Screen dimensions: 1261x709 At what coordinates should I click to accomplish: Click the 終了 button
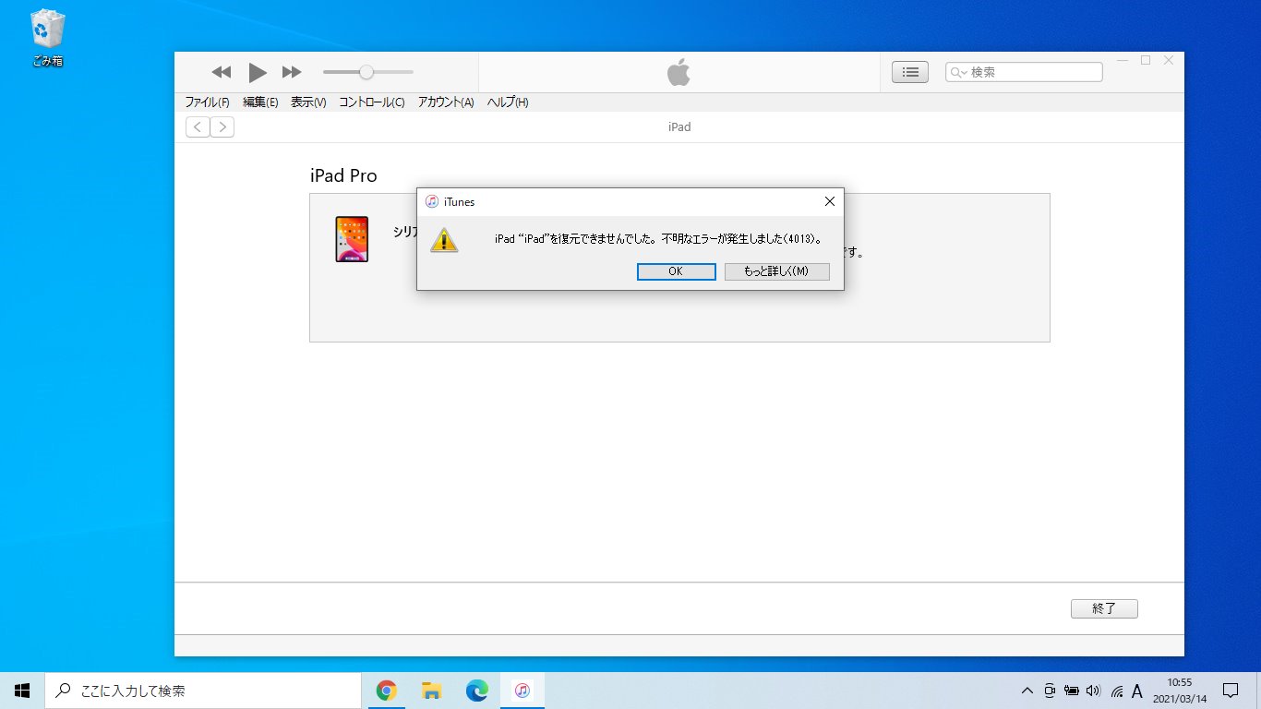point(1104,609)
